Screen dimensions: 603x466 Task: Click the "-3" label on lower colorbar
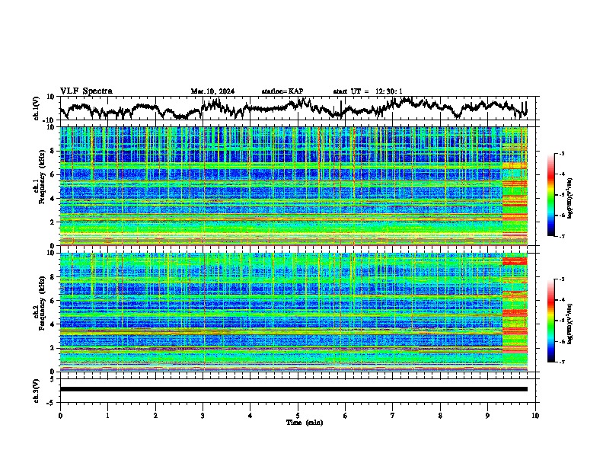click(x=562, y=279)
